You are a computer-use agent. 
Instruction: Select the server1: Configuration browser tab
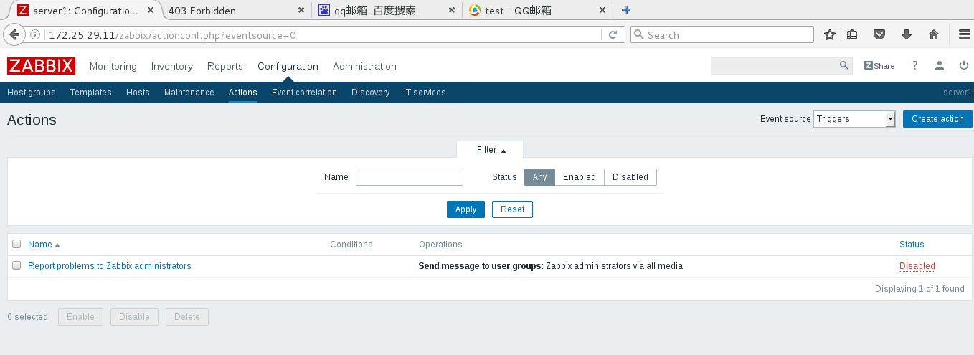(86, 11)
